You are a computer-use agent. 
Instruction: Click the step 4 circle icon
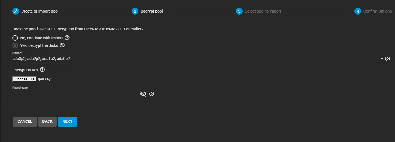(358, 11)
